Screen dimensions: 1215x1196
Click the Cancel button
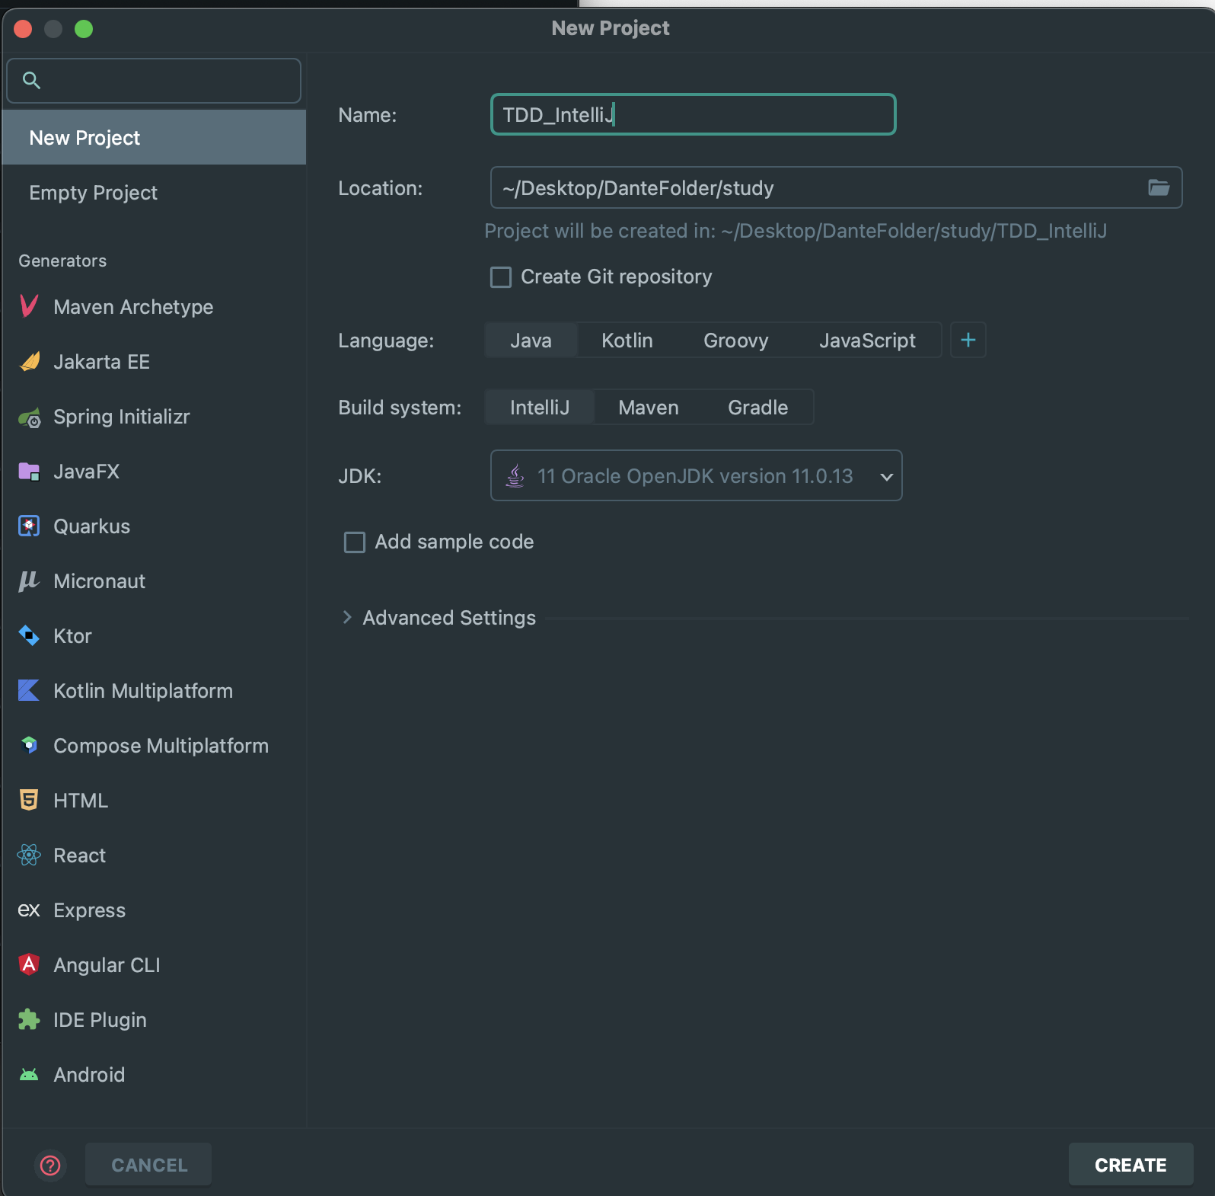tap(149, 1165)
